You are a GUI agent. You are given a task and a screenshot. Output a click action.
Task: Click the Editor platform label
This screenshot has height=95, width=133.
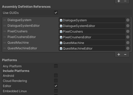coord(7,86)
